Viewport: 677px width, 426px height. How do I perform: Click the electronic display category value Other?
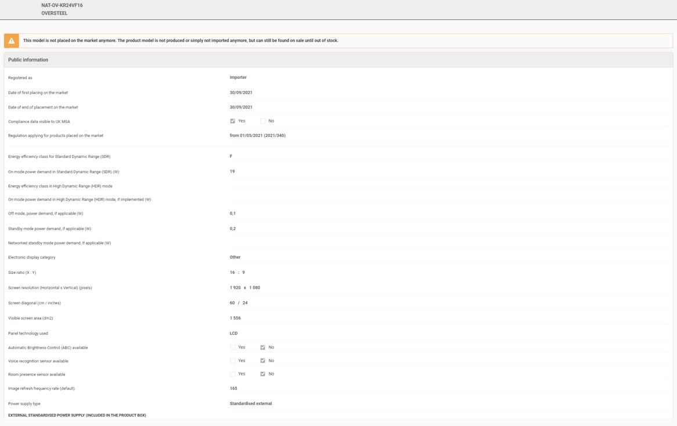click(x=235, y=257)
